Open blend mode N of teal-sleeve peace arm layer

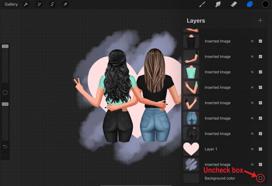pyautogui.click(x=252, y=87)
